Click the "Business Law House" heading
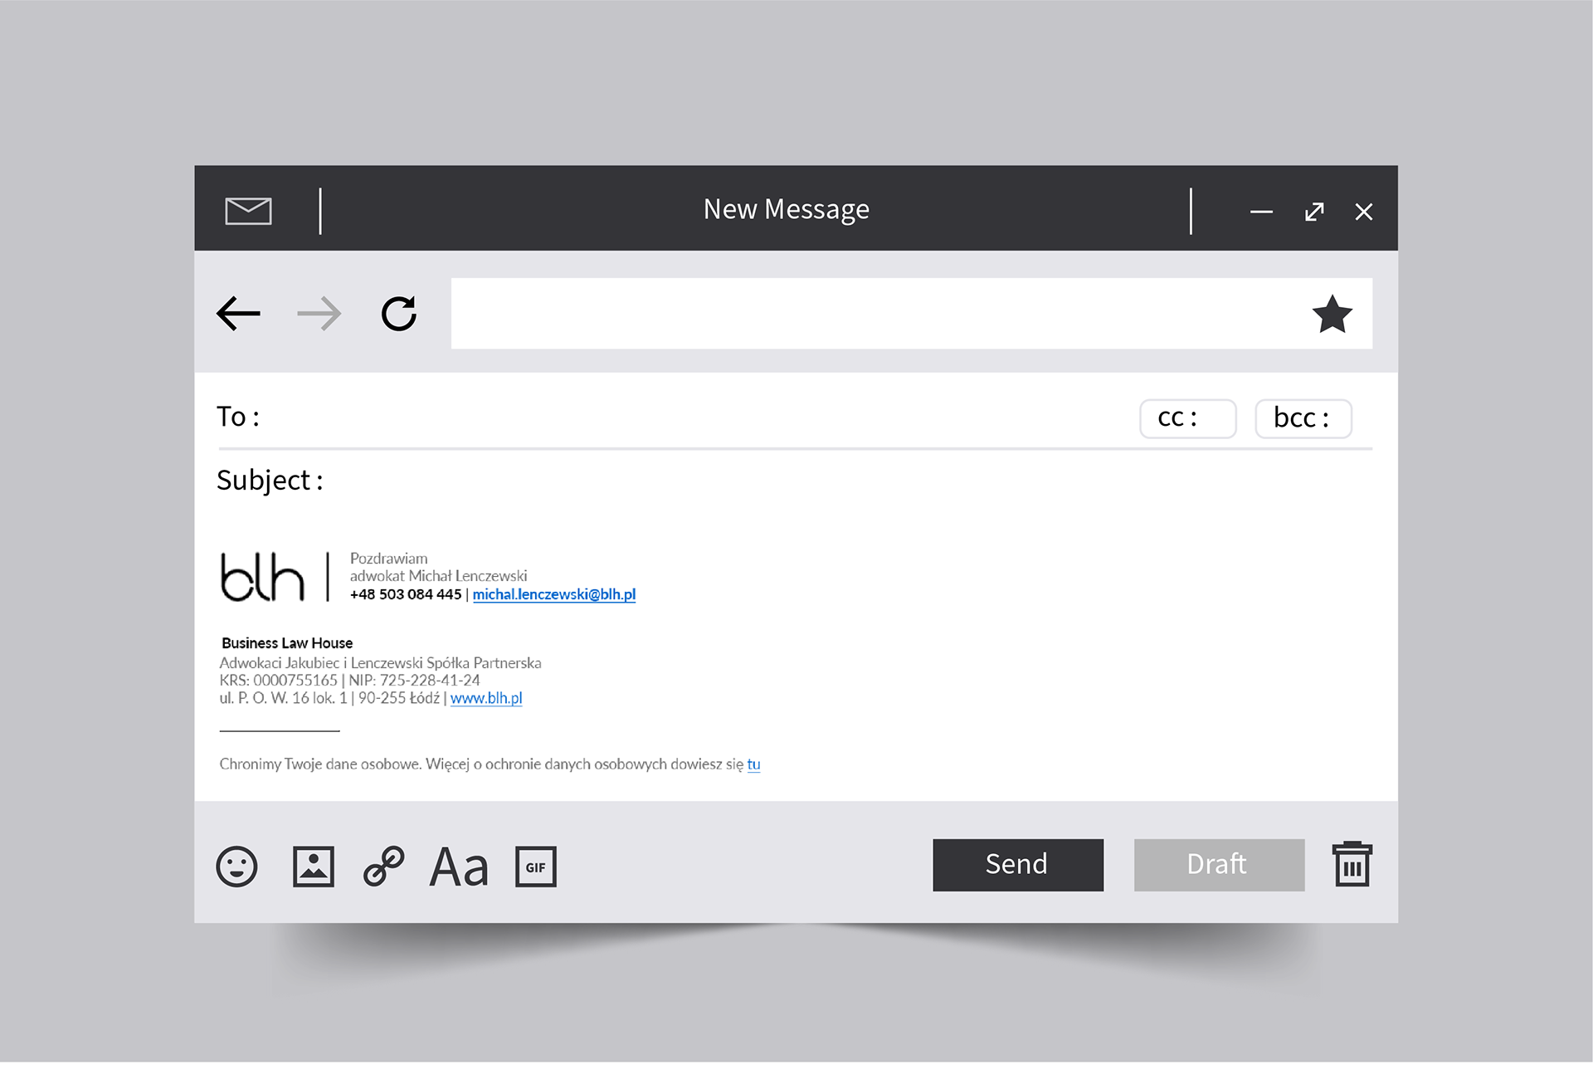 [287, 643]
